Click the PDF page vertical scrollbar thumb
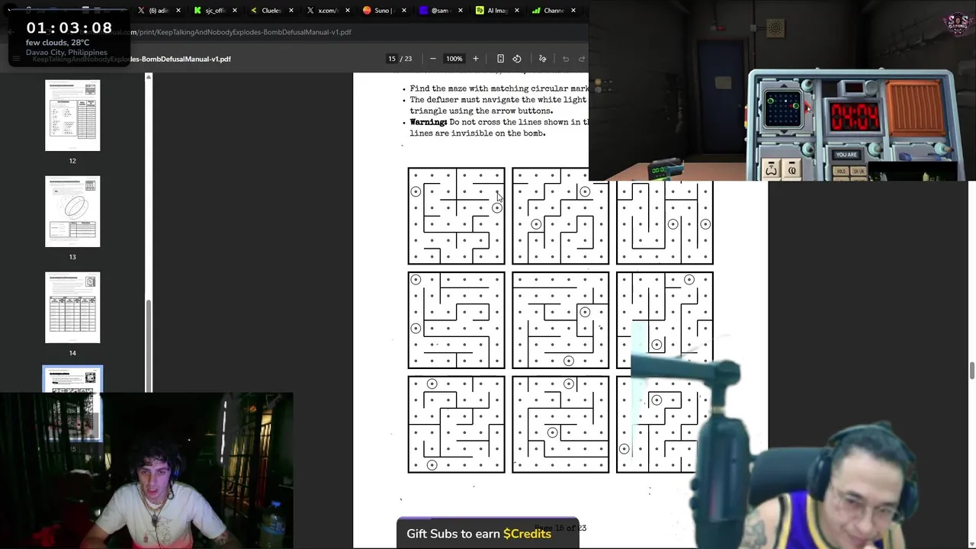 tap(972, 371)
